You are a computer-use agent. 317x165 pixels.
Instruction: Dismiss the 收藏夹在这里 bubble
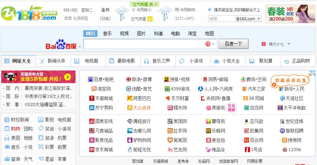(x=274, y=85)
